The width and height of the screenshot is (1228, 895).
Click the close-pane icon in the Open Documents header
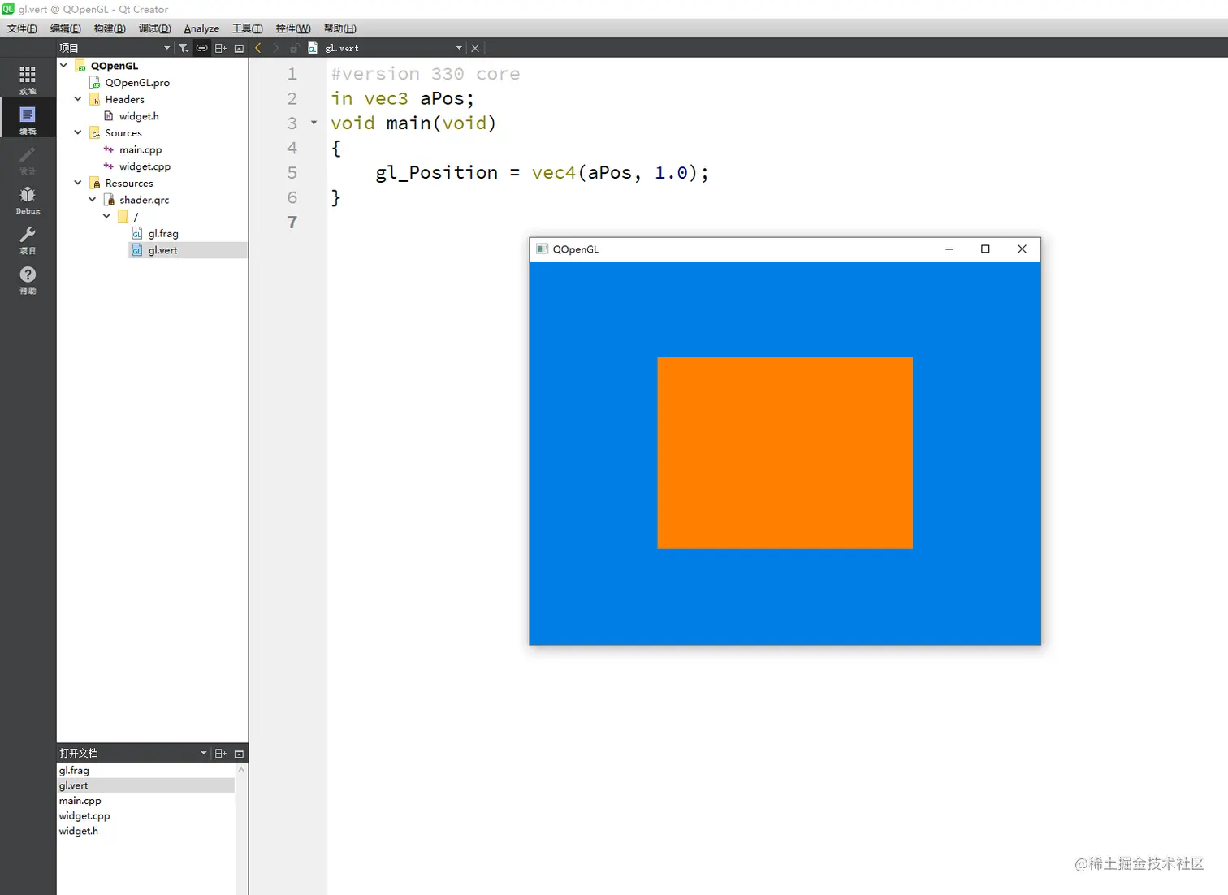pyautogui.click(x=239, y=753)
